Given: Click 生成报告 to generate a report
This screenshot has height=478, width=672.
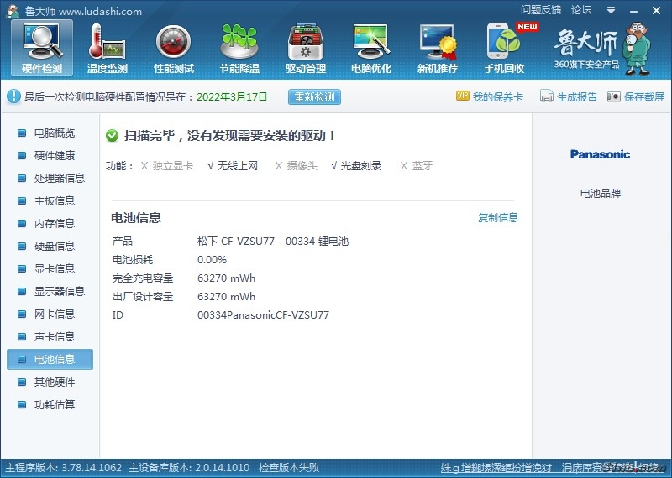Looking at the screenshot, I should (569, 96).
